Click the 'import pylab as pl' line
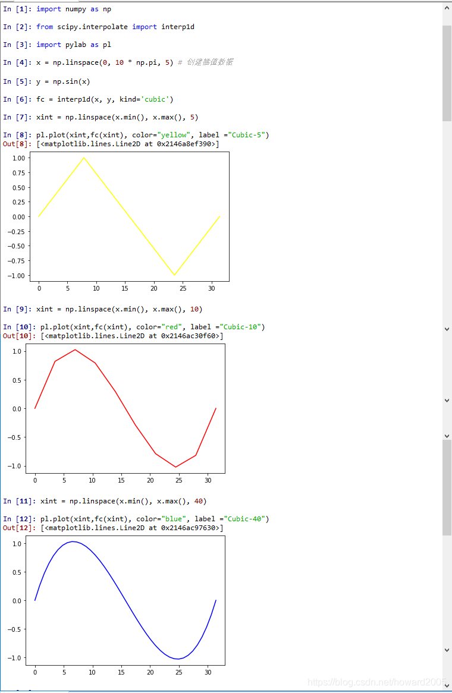Screen dimensions: 452x693 (x=73, y=45)
